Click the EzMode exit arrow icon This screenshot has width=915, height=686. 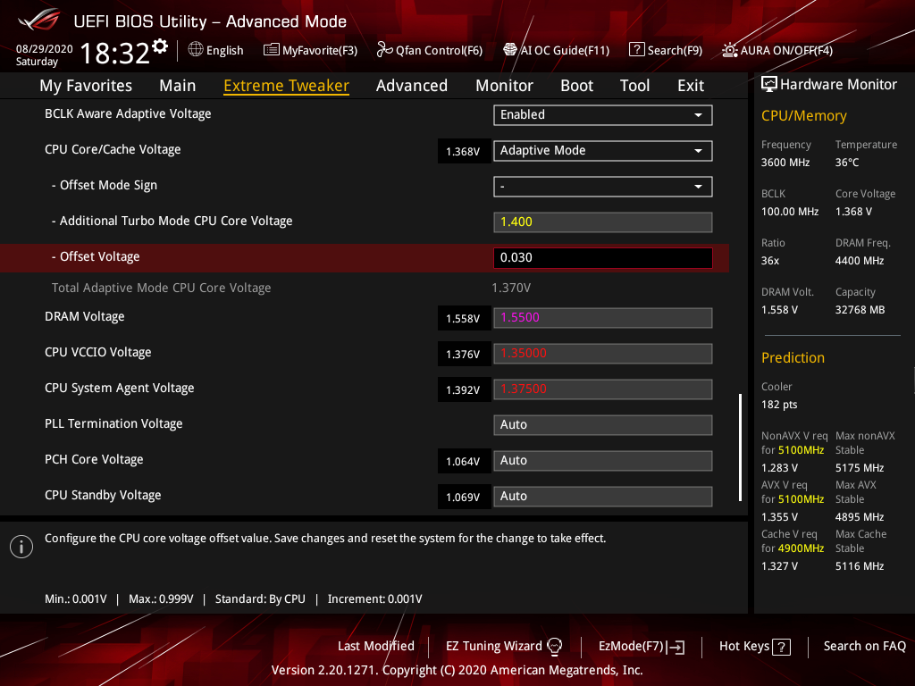pyautogui.click(x=676, y=647)
